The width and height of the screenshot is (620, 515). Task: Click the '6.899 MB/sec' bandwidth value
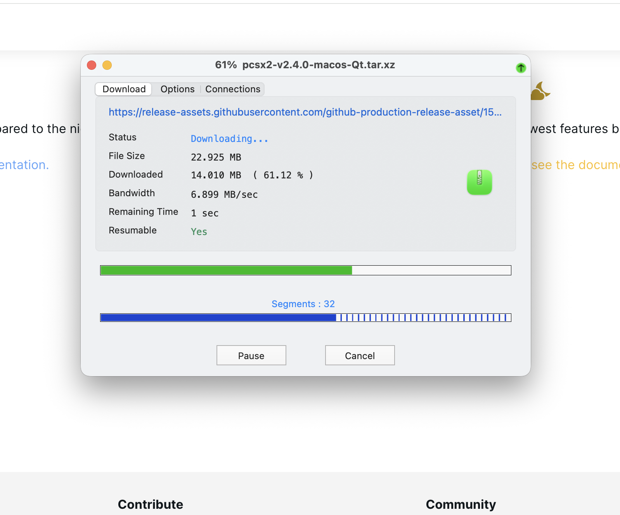click(224, 194)
